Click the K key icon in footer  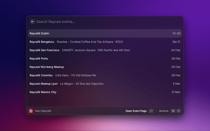[178, 111]
